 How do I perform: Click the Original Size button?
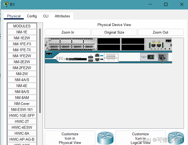point(114,32)
